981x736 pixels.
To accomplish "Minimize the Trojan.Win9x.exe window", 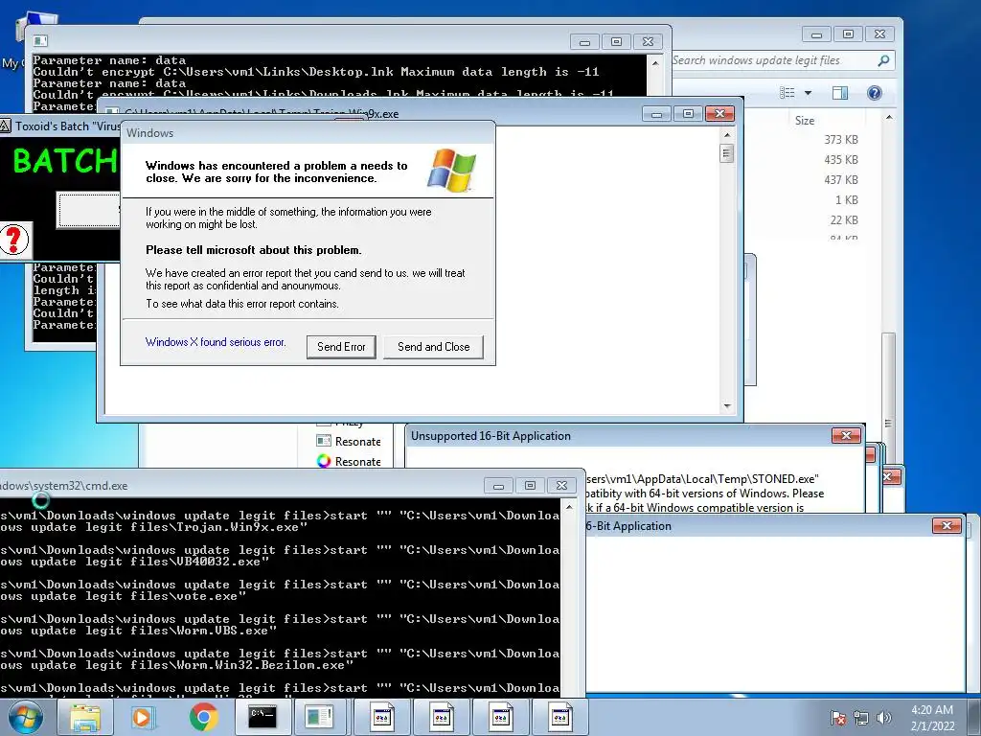I will [656, 113].
